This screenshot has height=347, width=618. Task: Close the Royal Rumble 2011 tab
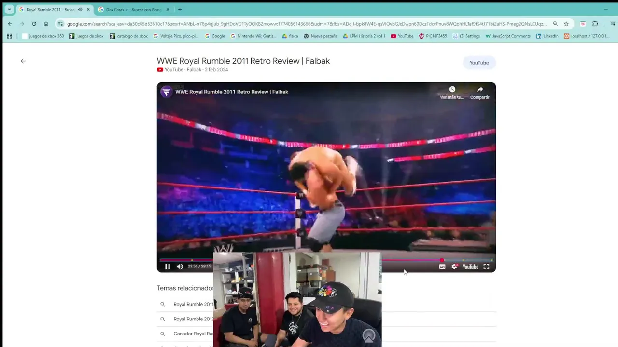coord(88,9)
